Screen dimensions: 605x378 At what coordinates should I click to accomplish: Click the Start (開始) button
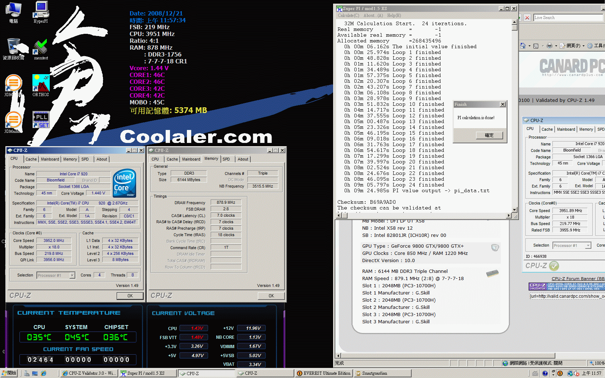9,373
